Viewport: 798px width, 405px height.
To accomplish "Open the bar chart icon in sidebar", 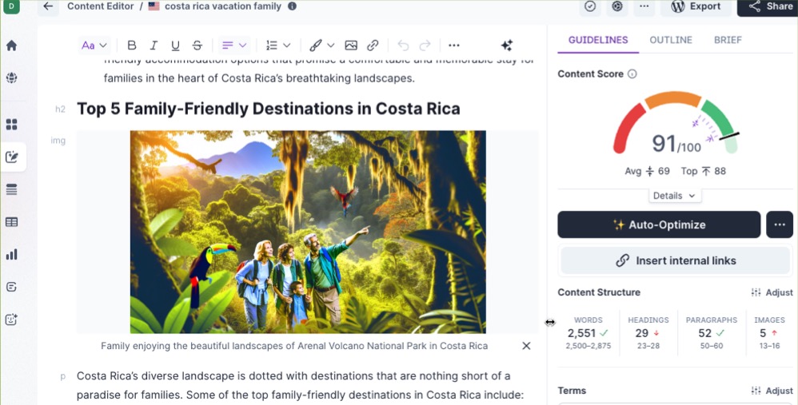I will click(x=12, y=255).
